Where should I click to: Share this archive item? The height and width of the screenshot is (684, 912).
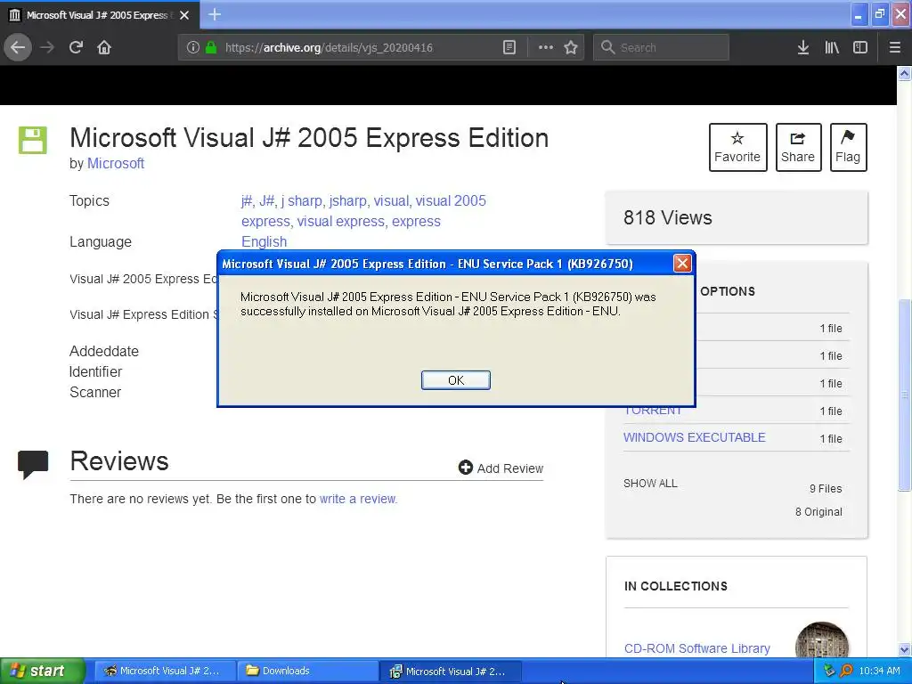click(x=798, y=147)
